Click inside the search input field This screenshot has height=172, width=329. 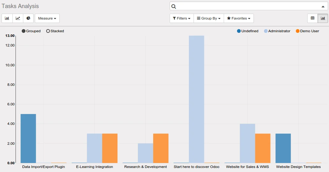click(249, 6)
